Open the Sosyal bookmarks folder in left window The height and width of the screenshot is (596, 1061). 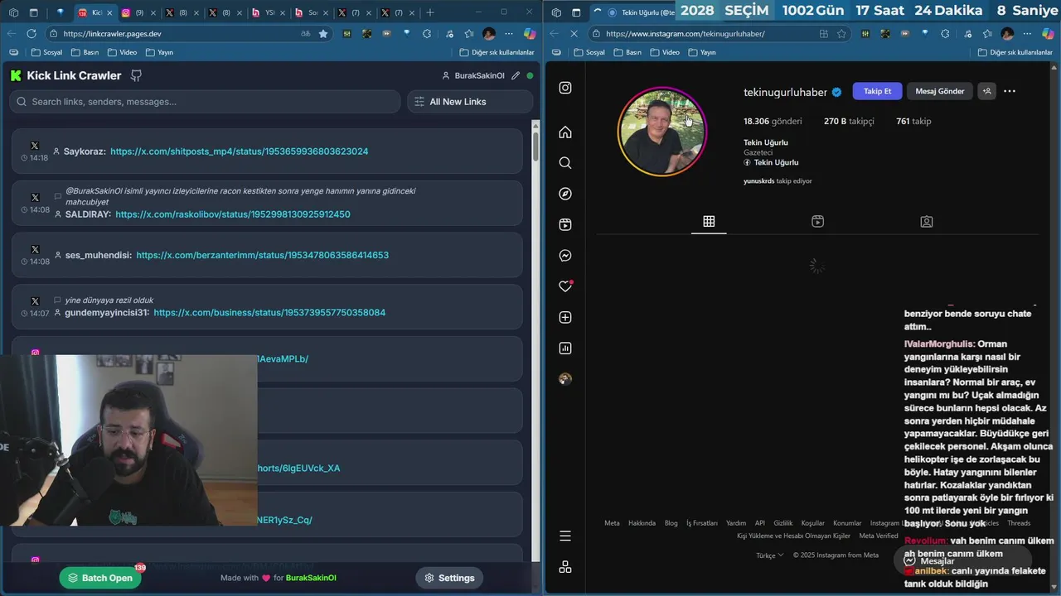pyautogui.click(x=46, y=52)
